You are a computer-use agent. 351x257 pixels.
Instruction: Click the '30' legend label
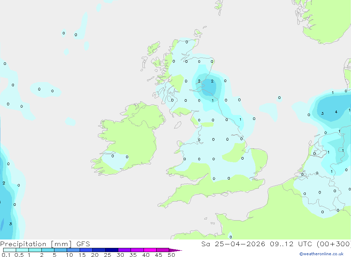[x=120, y=255]
